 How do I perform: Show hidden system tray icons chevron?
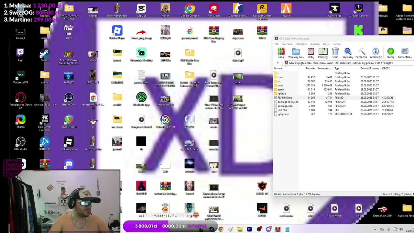click(x=375, y=229)
